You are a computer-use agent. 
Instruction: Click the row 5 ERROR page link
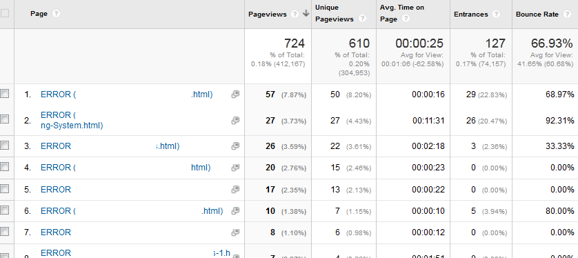coord(56,190)
